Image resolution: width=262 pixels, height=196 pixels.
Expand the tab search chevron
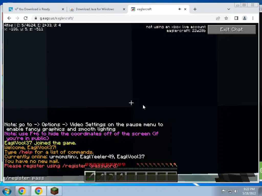pos(229,9)
